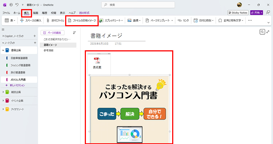
Task: Open the 表 table insert dropdown
Action: pyautogui.click(x=10, y=20)
